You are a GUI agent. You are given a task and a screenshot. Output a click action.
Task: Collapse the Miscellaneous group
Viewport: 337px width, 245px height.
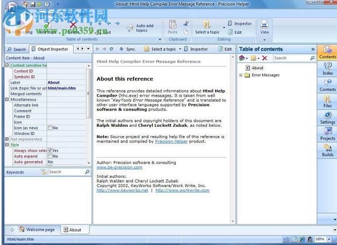6,99
